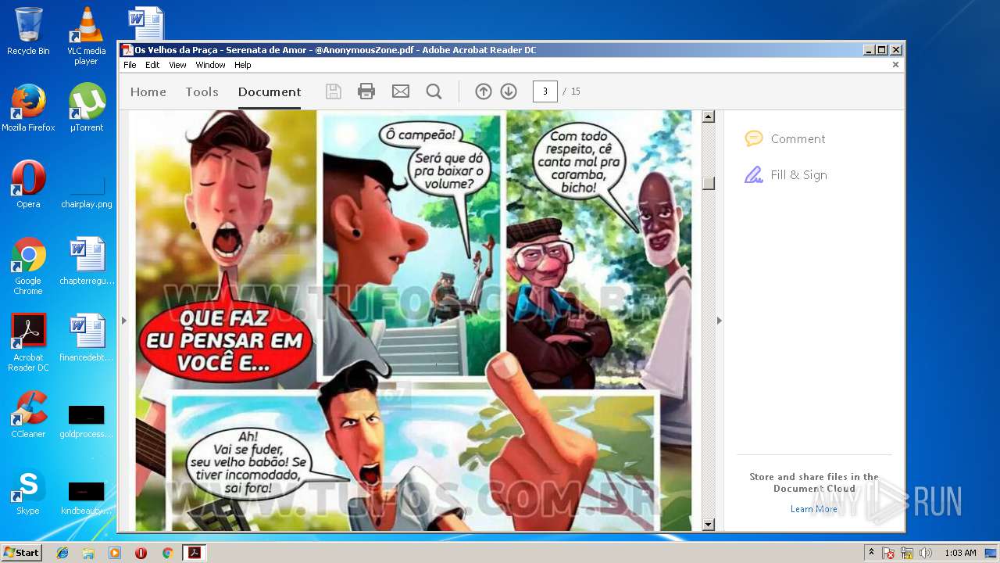Show hidden tray icons arrow
Image resolution: width=1000 pixels, height=563 pixels.
(x=871, y=552)
